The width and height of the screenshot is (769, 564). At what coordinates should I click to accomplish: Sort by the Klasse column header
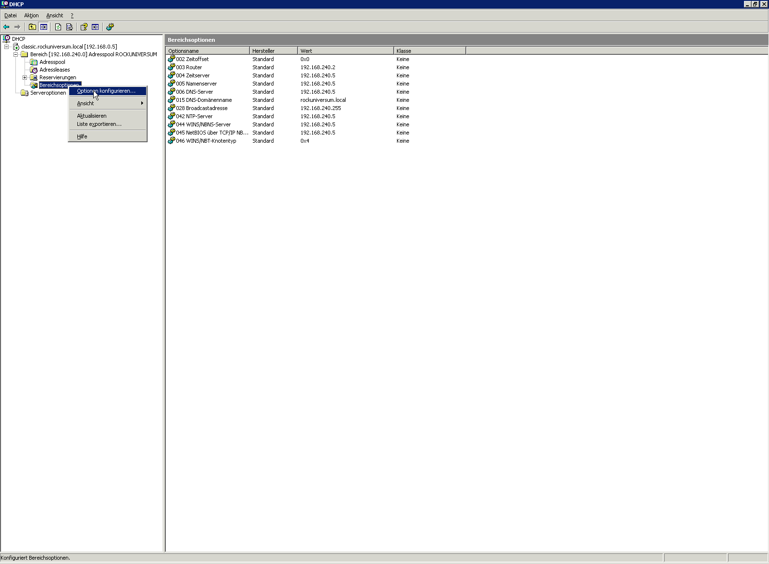(x=430, y=50)
